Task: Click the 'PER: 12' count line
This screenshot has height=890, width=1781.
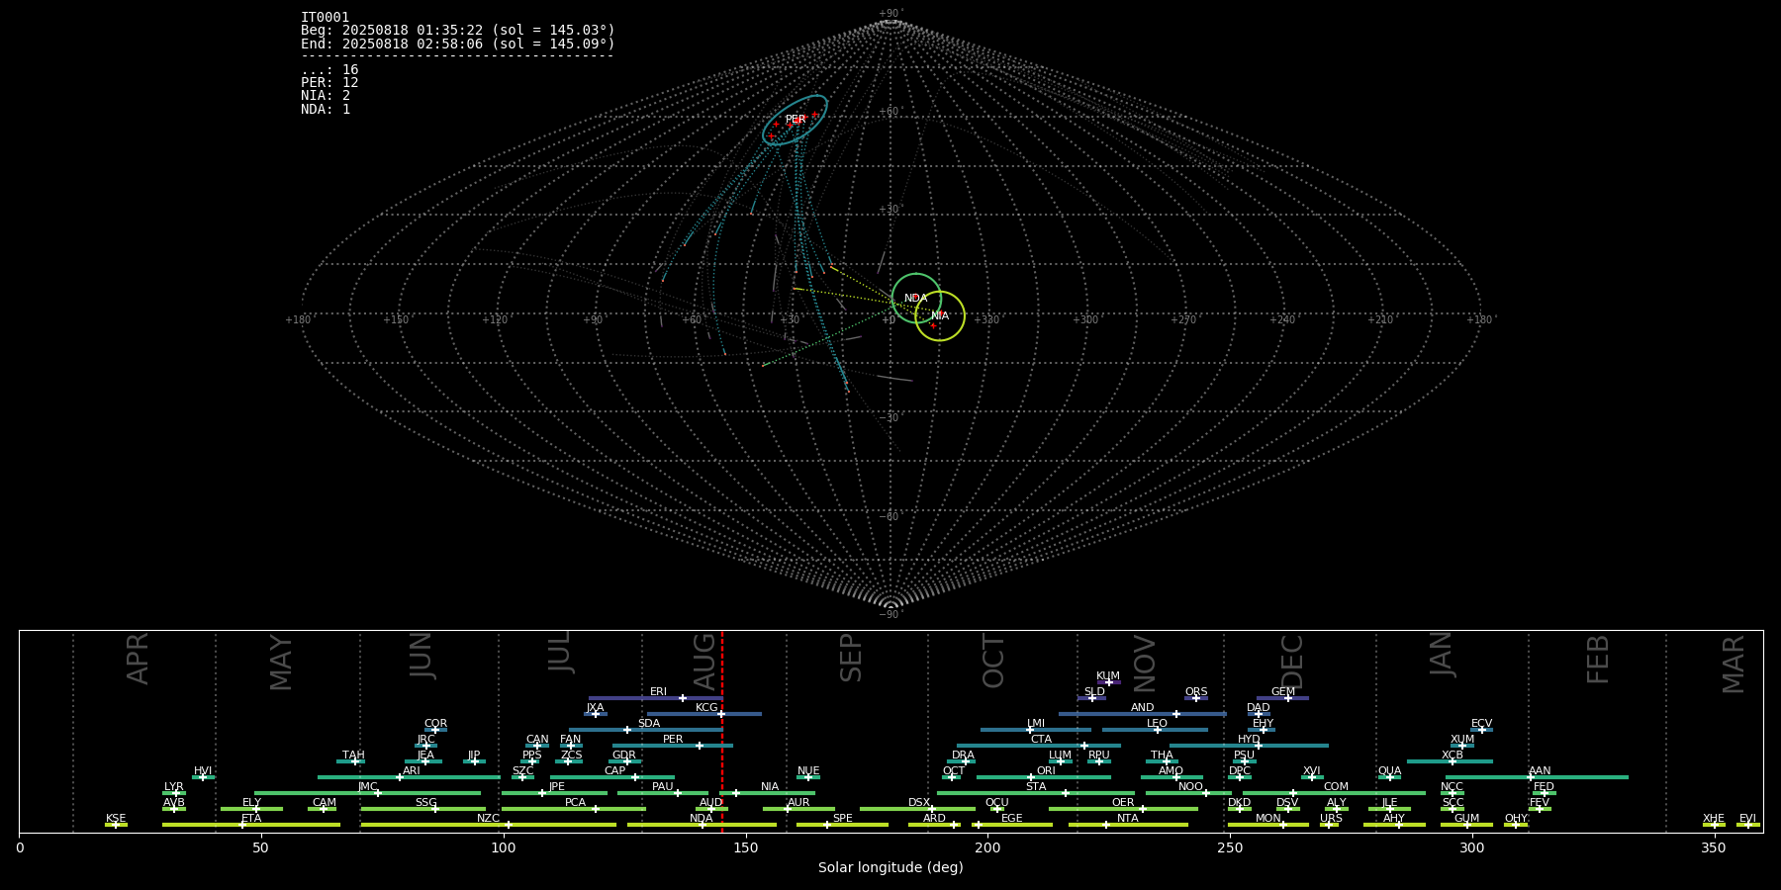Action: click(329, 83)
